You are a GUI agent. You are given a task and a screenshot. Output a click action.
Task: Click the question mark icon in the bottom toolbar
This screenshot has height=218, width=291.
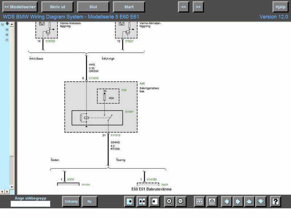275,201
